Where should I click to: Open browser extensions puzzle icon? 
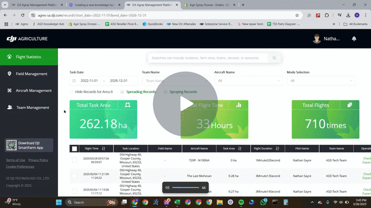click(327, 16)
